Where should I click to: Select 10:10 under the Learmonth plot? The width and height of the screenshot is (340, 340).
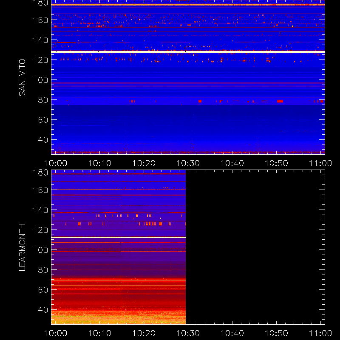click(100, 333)
